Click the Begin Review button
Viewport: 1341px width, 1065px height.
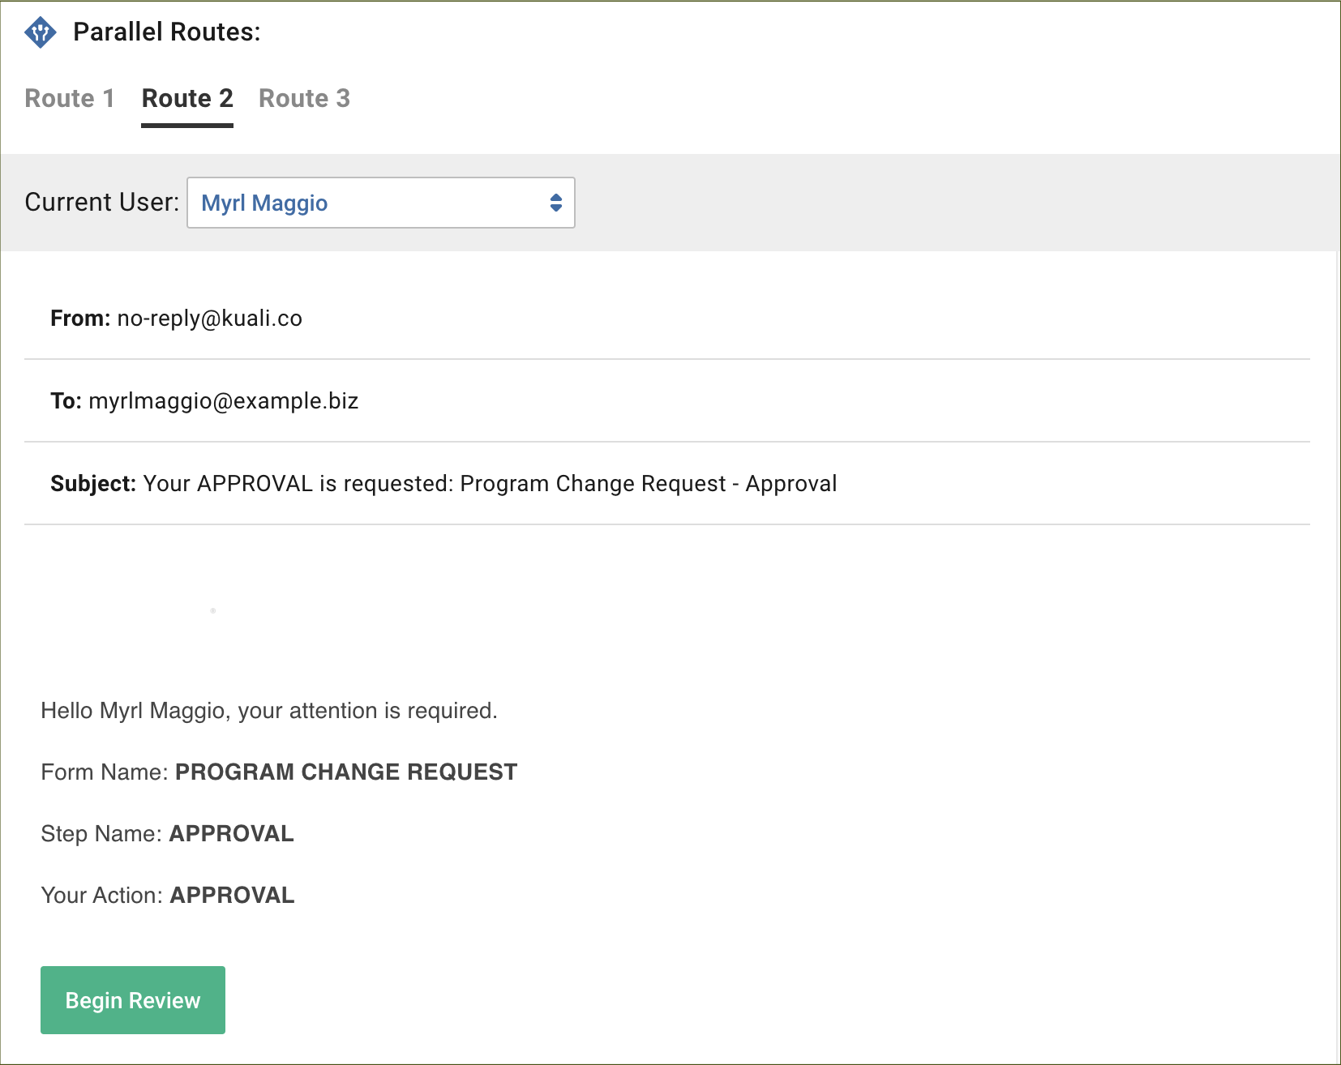pos(132,999)
